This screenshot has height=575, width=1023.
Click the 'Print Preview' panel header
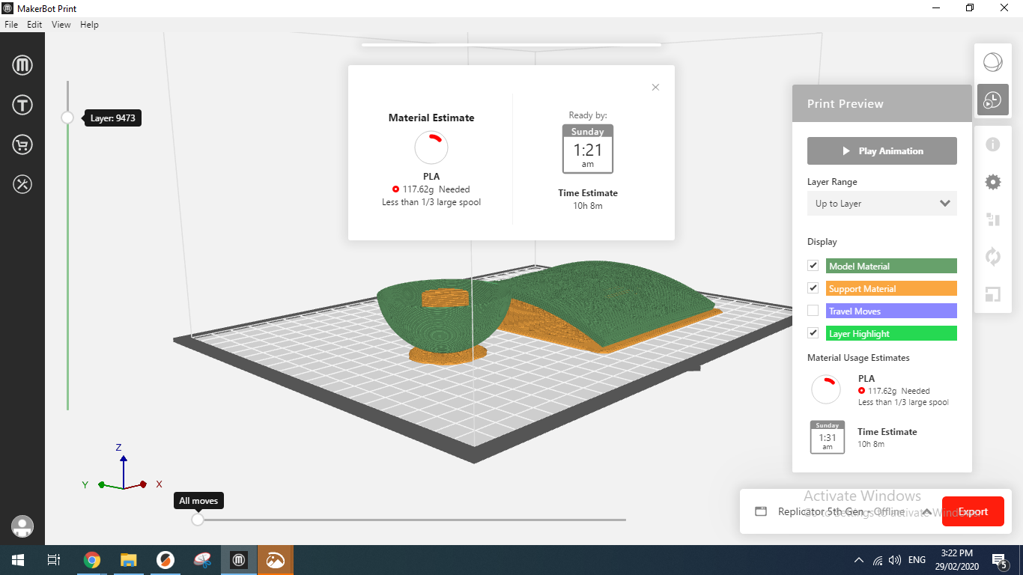(x=882, y=103)
